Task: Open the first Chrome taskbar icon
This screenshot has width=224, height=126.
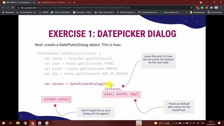Action: tap(25, 123)
